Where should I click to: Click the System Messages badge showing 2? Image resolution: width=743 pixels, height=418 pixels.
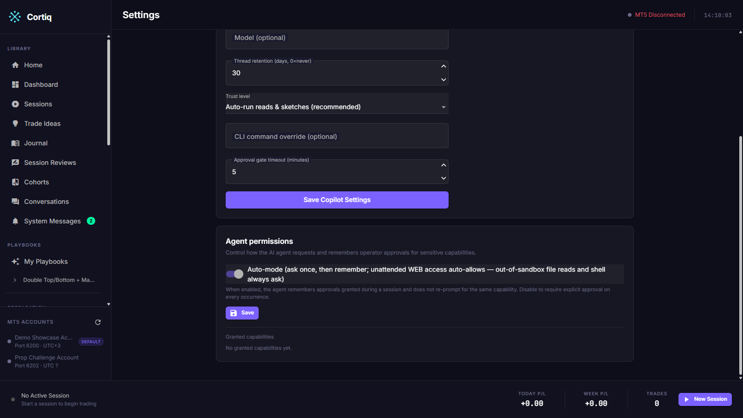click(91, 221)
